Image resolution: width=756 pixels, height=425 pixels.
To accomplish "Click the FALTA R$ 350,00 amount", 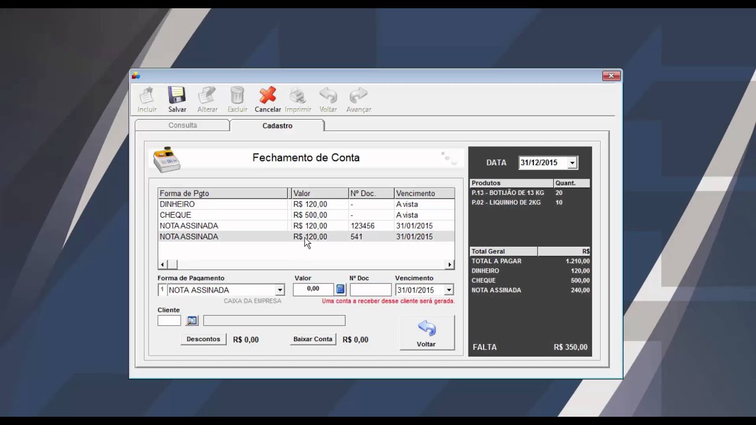I will [571, 347].
